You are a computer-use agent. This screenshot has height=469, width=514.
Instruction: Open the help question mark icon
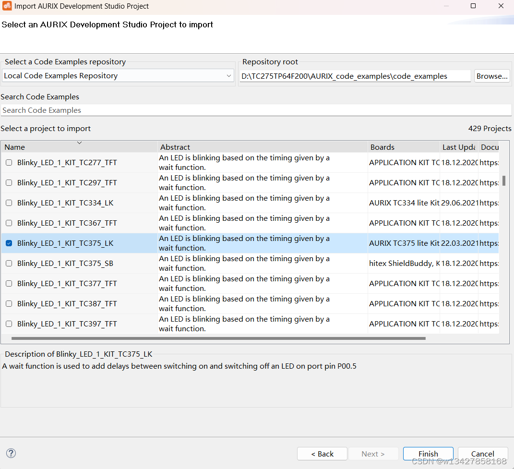(11, 453)
